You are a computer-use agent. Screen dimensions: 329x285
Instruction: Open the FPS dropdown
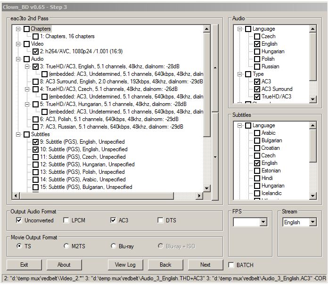point(263,222)
